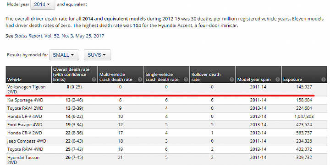Click exposure value 402,072
Screen dimensions: 330x165
(304, 149)
